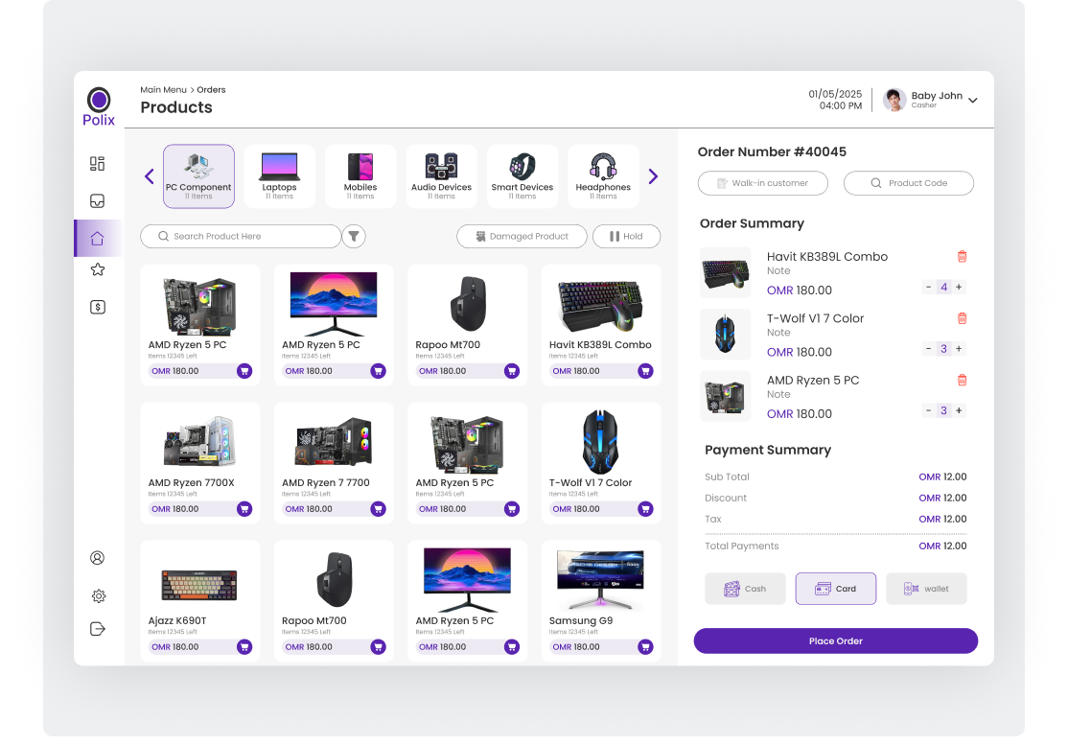The width and height of the screenshot is (1068, 744).
Task: Select wallet payment method
Action: pos(926,589)
